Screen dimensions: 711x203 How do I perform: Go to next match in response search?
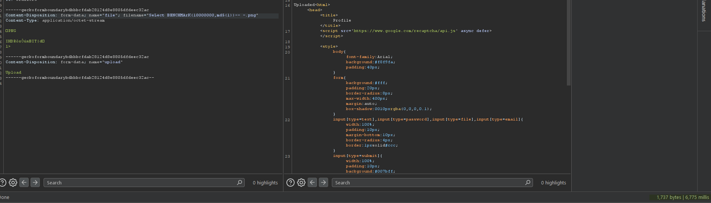[x=323, y=183]
